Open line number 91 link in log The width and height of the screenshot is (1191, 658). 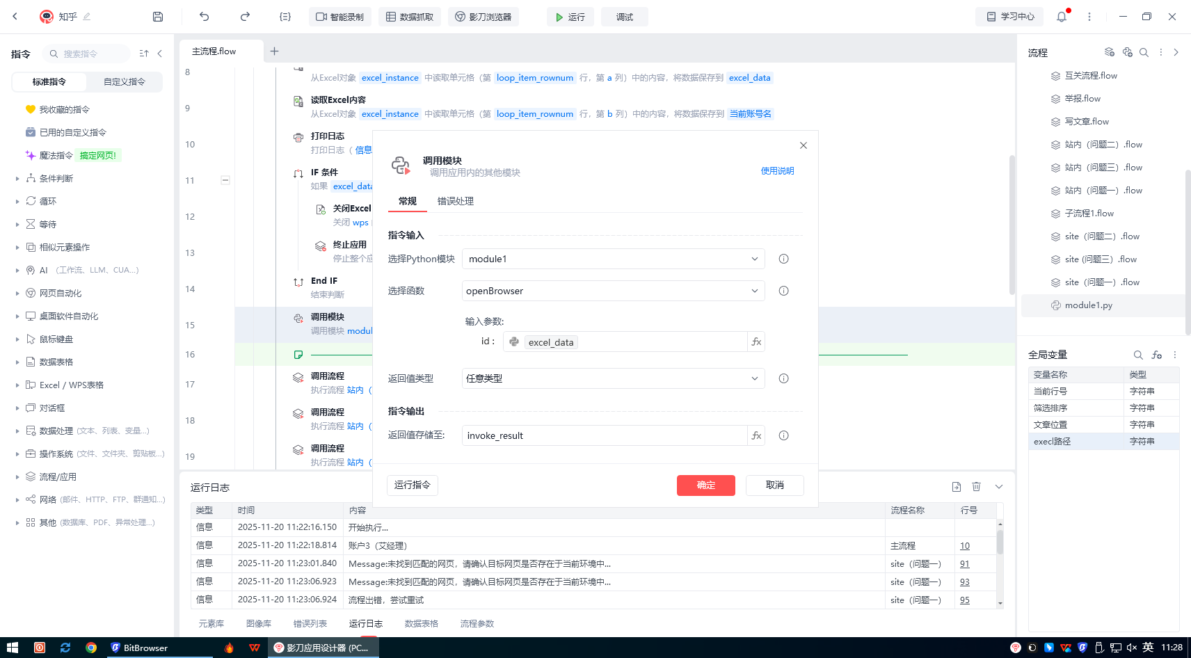point(964,564)
